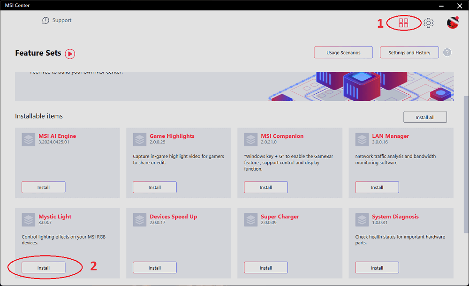Click the LAN Manager title
469x286 pixels.
click(390, 136)
